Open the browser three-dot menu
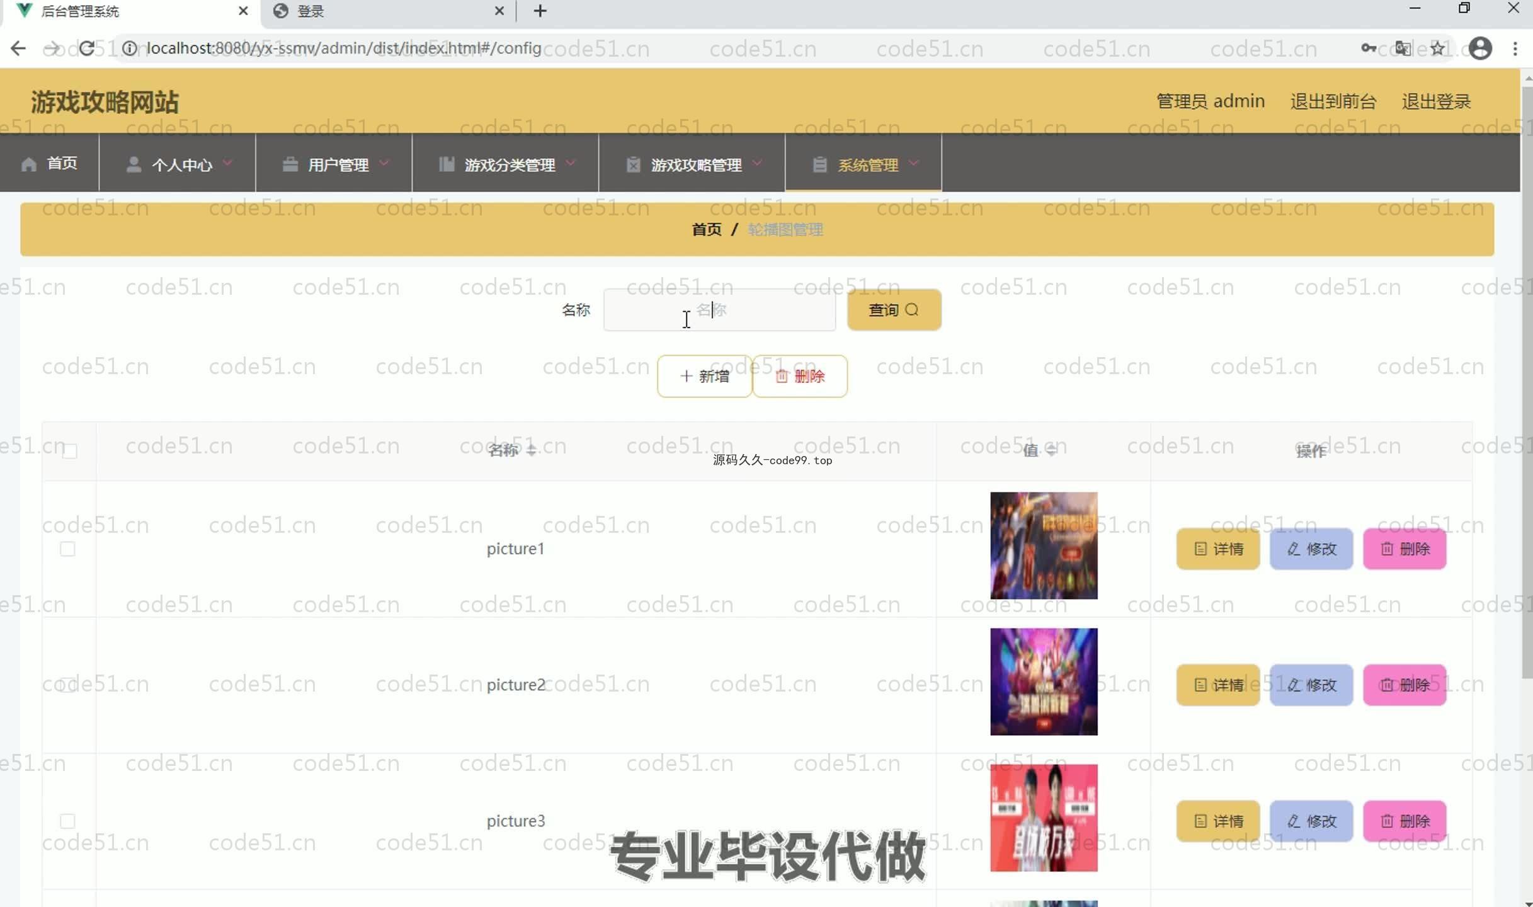This screenshot has width=1533, height=907. pyautogui.click(x=1515, y=48)
